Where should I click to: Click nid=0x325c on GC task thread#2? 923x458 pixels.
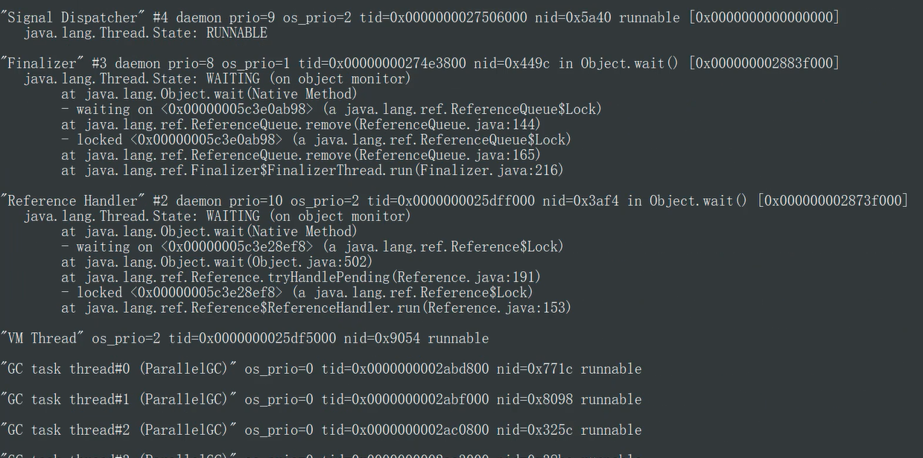pos(535,430)
